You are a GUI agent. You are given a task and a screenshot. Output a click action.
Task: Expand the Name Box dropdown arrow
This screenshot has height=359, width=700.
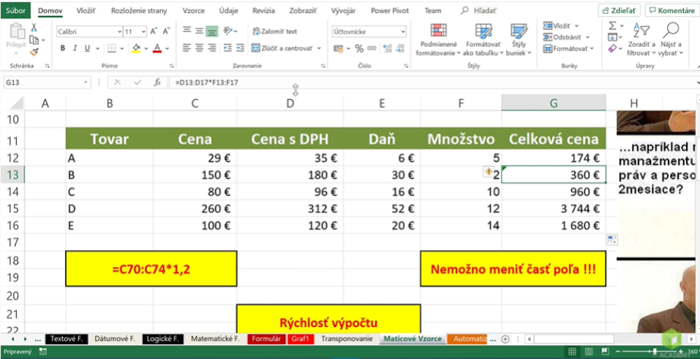click(x=86, y=82)
